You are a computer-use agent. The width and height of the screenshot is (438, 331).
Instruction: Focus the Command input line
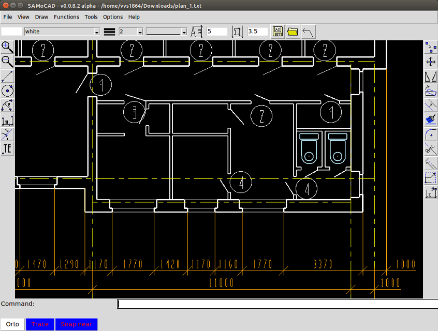point(278,304)
